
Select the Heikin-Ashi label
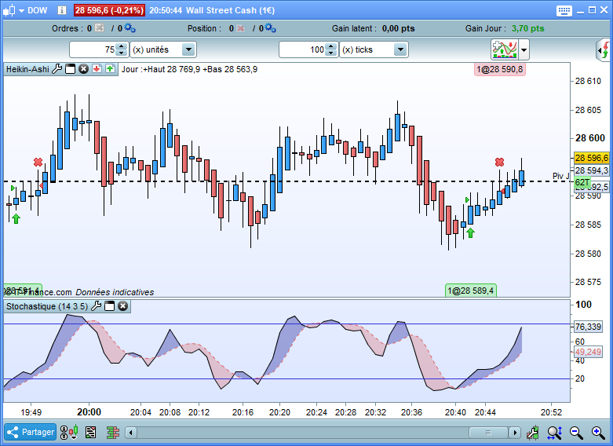click(27, 69)
